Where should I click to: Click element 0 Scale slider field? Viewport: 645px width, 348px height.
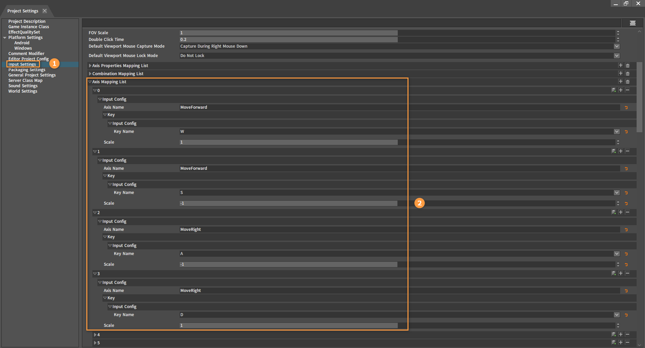click(x=397, y=142)
